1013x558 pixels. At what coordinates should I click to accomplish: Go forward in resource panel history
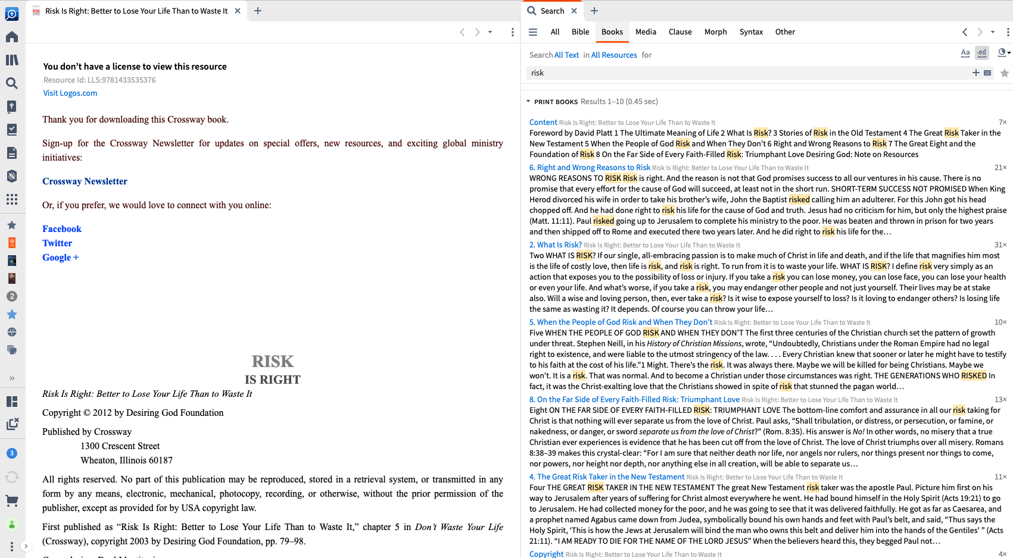(x=477, y=32)
